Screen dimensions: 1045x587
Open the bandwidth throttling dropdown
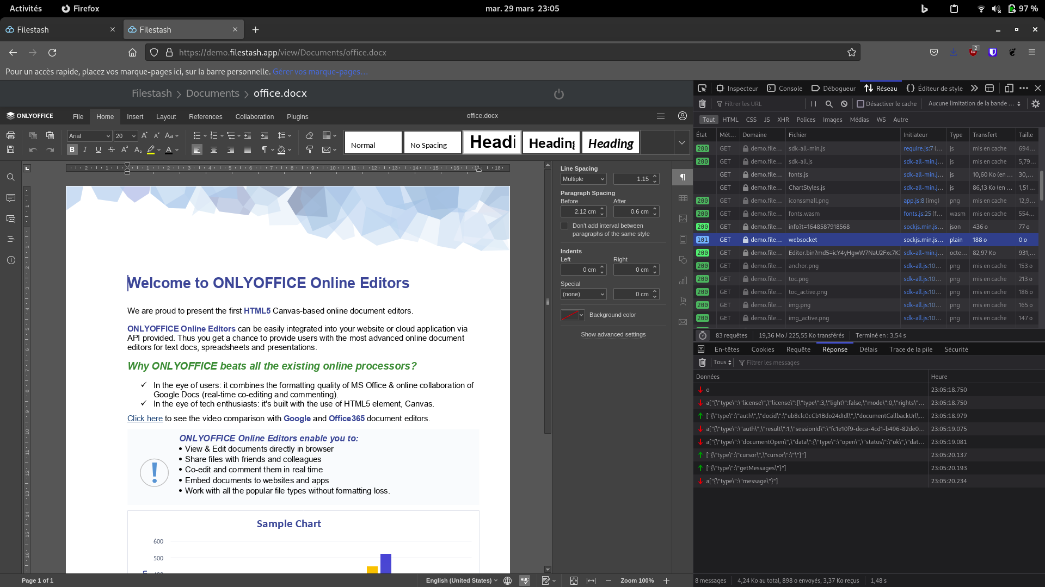pyautogui.click(x=974, y=104)
